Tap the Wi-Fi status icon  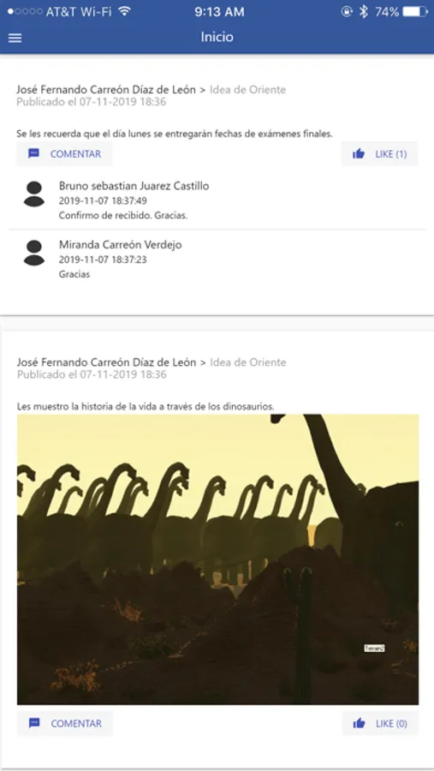pyautogui.click(x=126, y=11)
